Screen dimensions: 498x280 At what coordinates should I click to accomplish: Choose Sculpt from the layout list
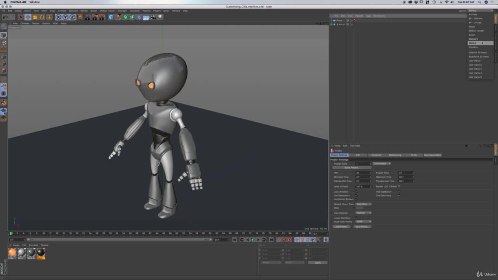[x=472, y=35]
